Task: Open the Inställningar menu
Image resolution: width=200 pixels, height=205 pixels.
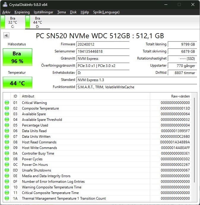Action: coord(43,12)
